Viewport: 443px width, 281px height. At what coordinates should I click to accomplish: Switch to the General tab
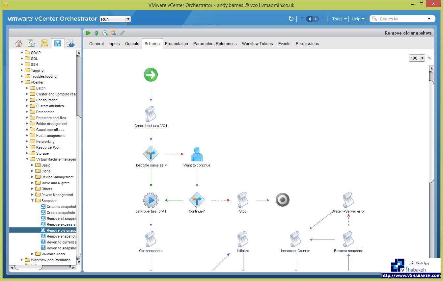coord(97,43)
